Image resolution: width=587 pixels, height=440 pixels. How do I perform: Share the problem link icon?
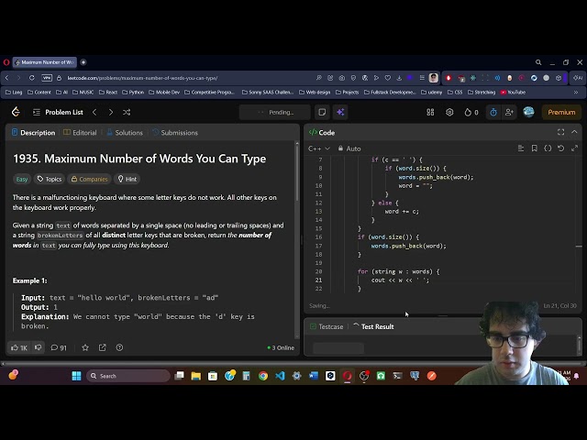click(102, 348)
